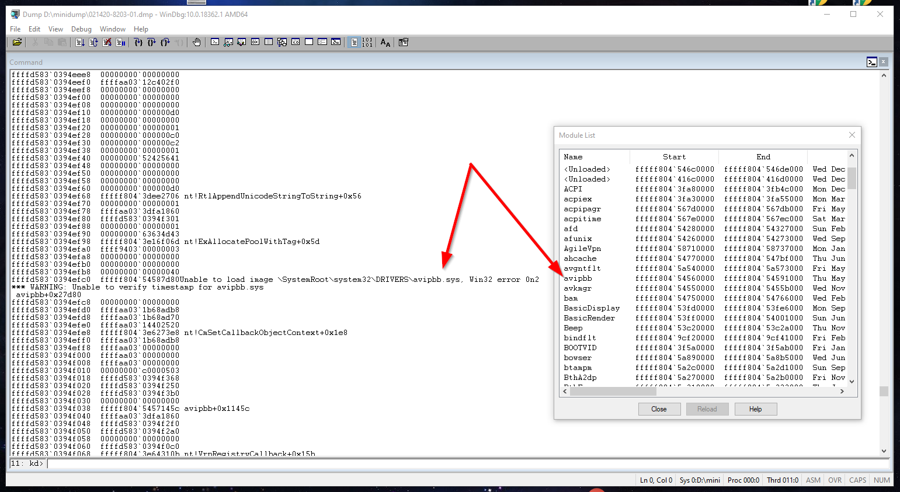This screenshot has width=900, height=492.
Task: Open the Command Browser window icon
Action: pyautogui.click(x=336, y=42)
